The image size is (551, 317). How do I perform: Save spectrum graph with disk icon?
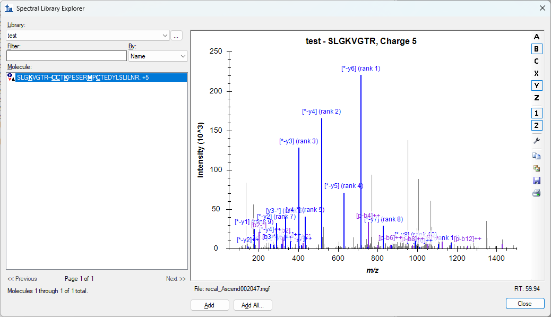[x=537, y=181]
